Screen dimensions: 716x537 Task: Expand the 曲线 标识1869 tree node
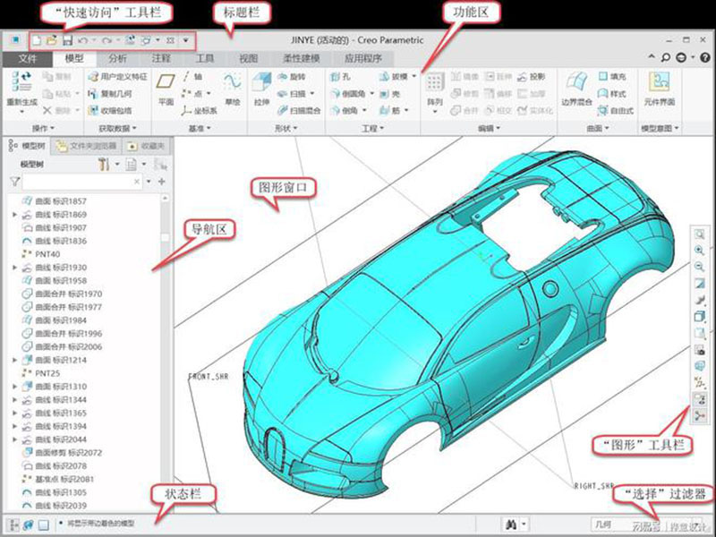point(14,215)
